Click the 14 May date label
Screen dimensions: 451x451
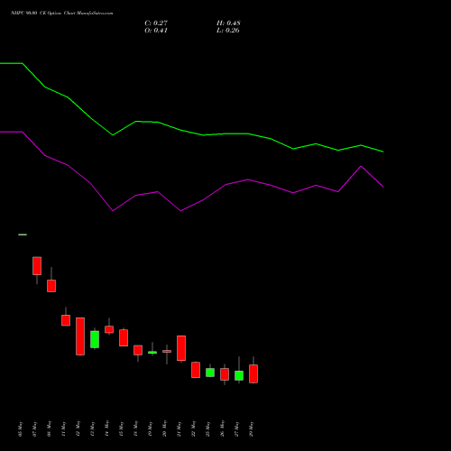(107, 428)
